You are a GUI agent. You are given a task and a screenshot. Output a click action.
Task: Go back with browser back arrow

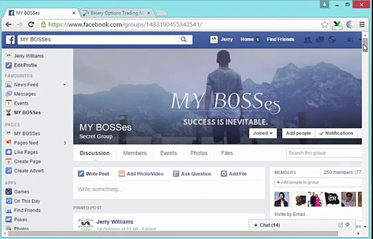(9, 24)
